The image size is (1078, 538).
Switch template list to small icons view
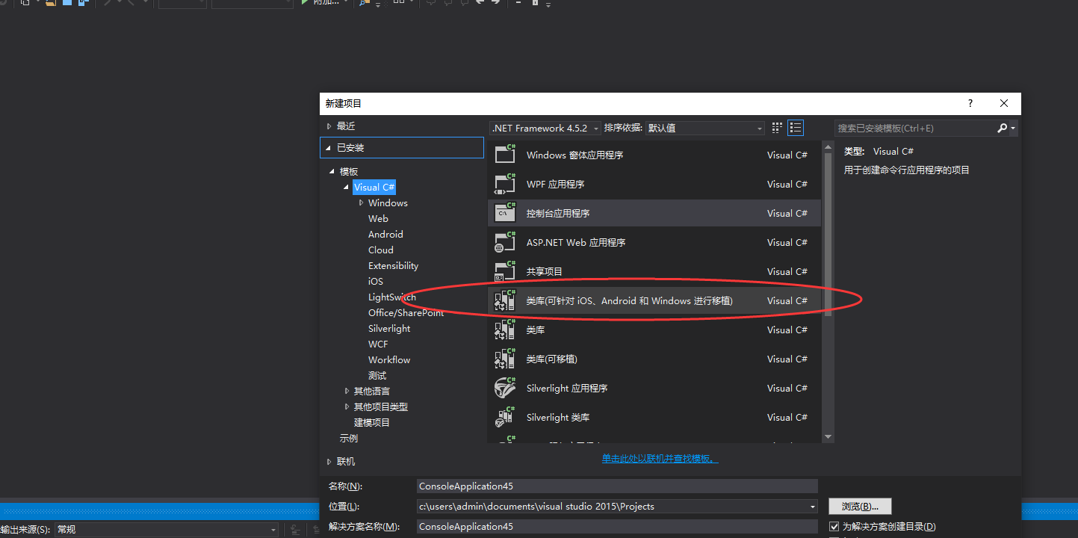pos(775,127)
